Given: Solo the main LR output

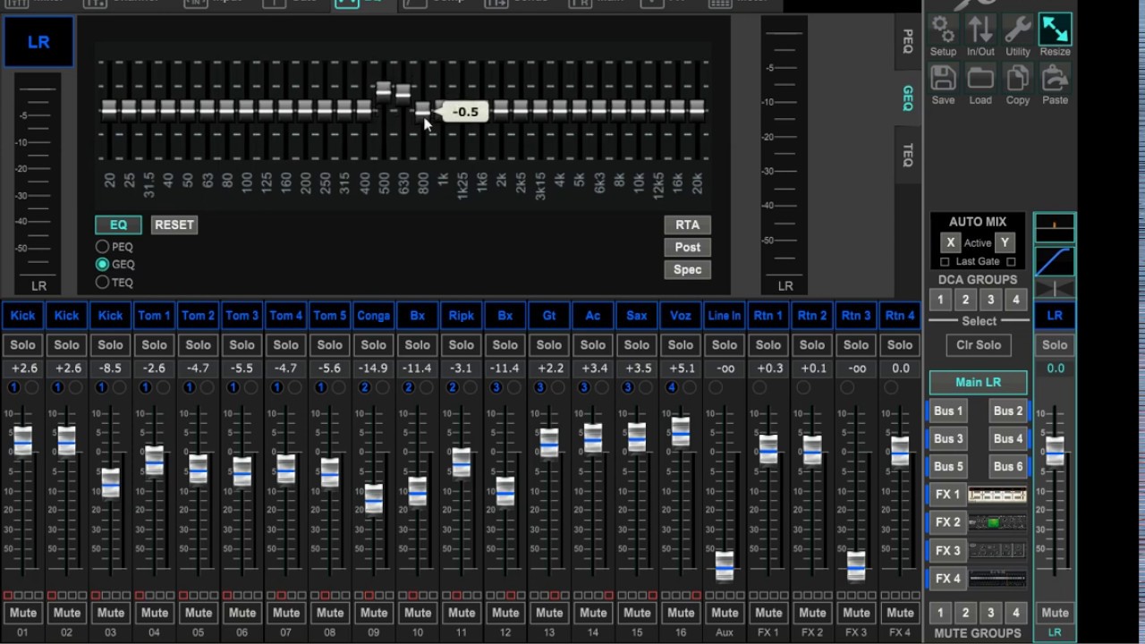Looking at the screenshot, I should [x=1055, y=344].
